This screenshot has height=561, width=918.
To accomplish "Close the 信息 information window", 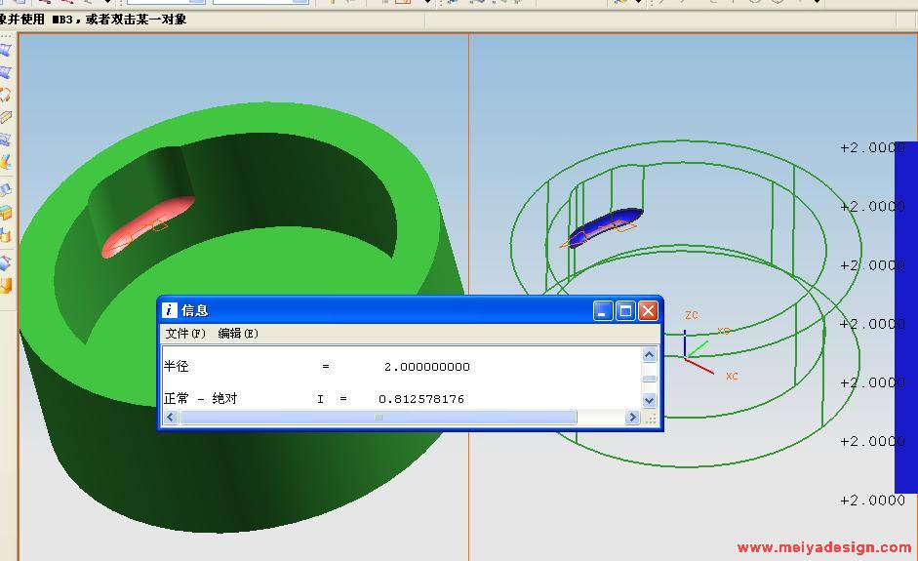I will click(648, 310).
